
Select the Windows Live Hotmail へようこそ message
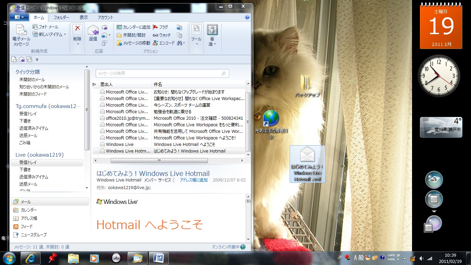[x=169, y=144]
